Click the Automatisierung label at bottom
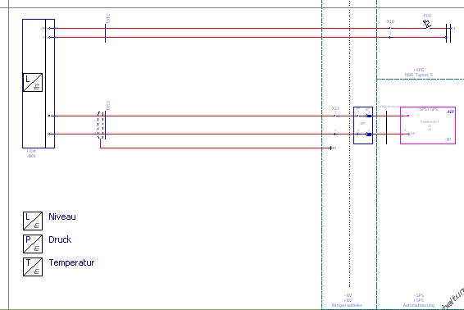The height and width of the screenshot is (310, 464). point(419,305)
